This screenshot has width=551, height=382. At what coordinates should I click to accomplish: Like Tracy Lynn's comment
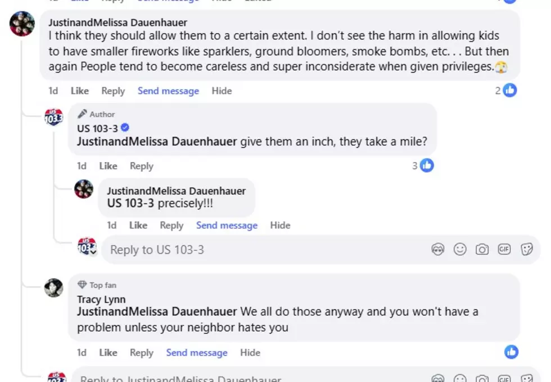[108, 352]
